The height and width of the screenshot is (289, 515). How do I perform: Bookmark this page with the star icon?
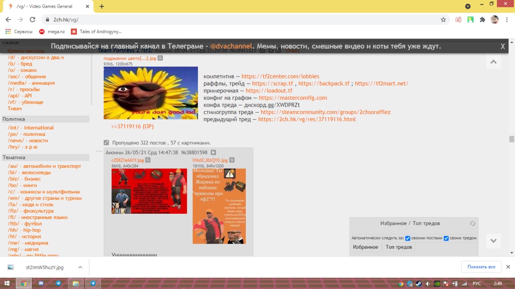[x=443, y=19]
